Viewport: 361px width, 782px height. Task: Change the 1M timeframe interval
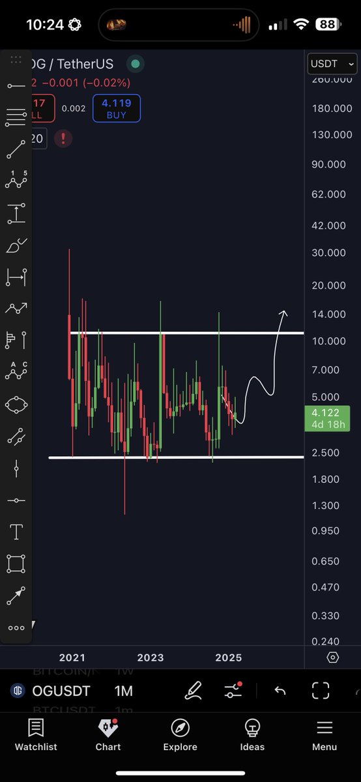(123, 691)
